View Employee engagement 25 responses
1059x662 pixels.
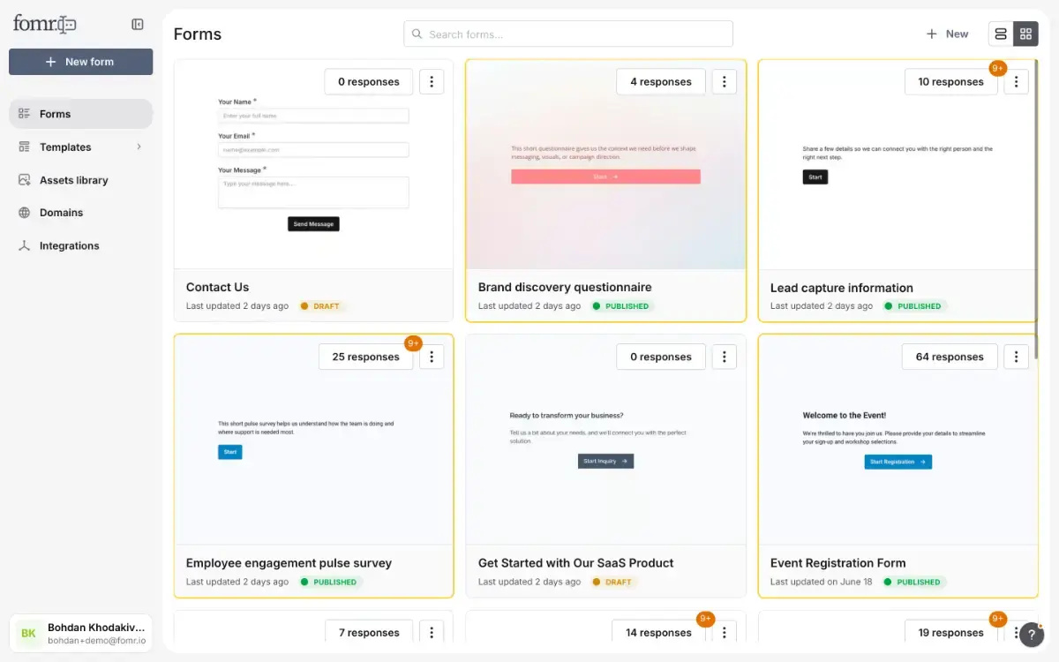pyautogui.click(x=365, y=357)
